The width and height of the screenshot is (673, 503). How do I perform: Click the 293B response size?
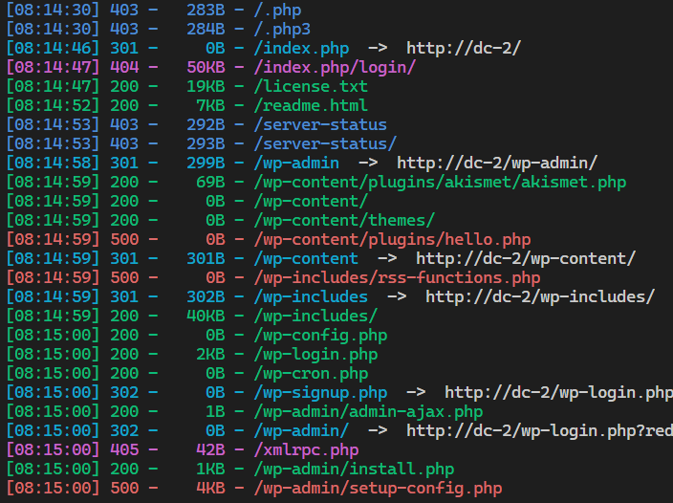click(x=206, y=143)
